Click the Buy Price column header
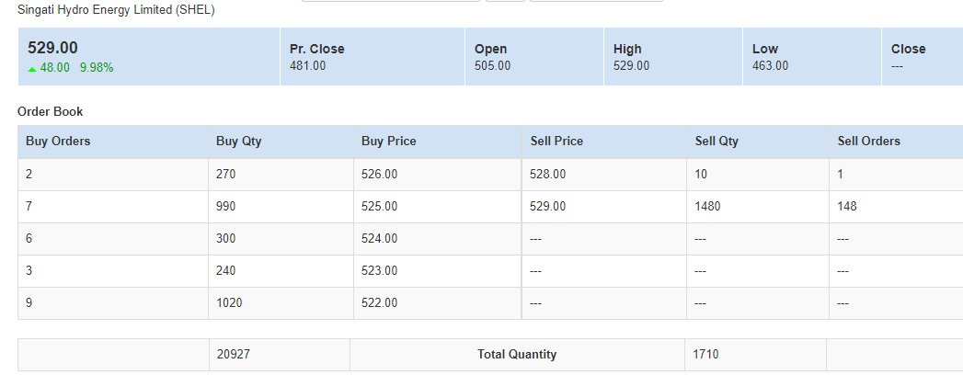Screen dimensions: 963x375 388,142
